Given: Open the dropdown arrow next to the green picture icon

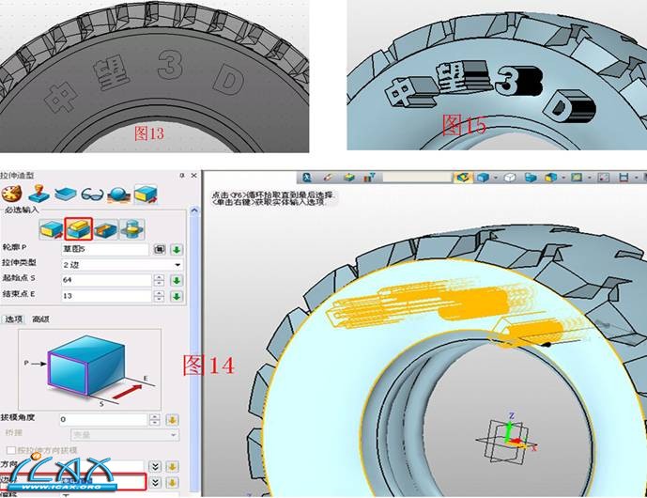Looking at the screenshot, I should tap(589, 178).
